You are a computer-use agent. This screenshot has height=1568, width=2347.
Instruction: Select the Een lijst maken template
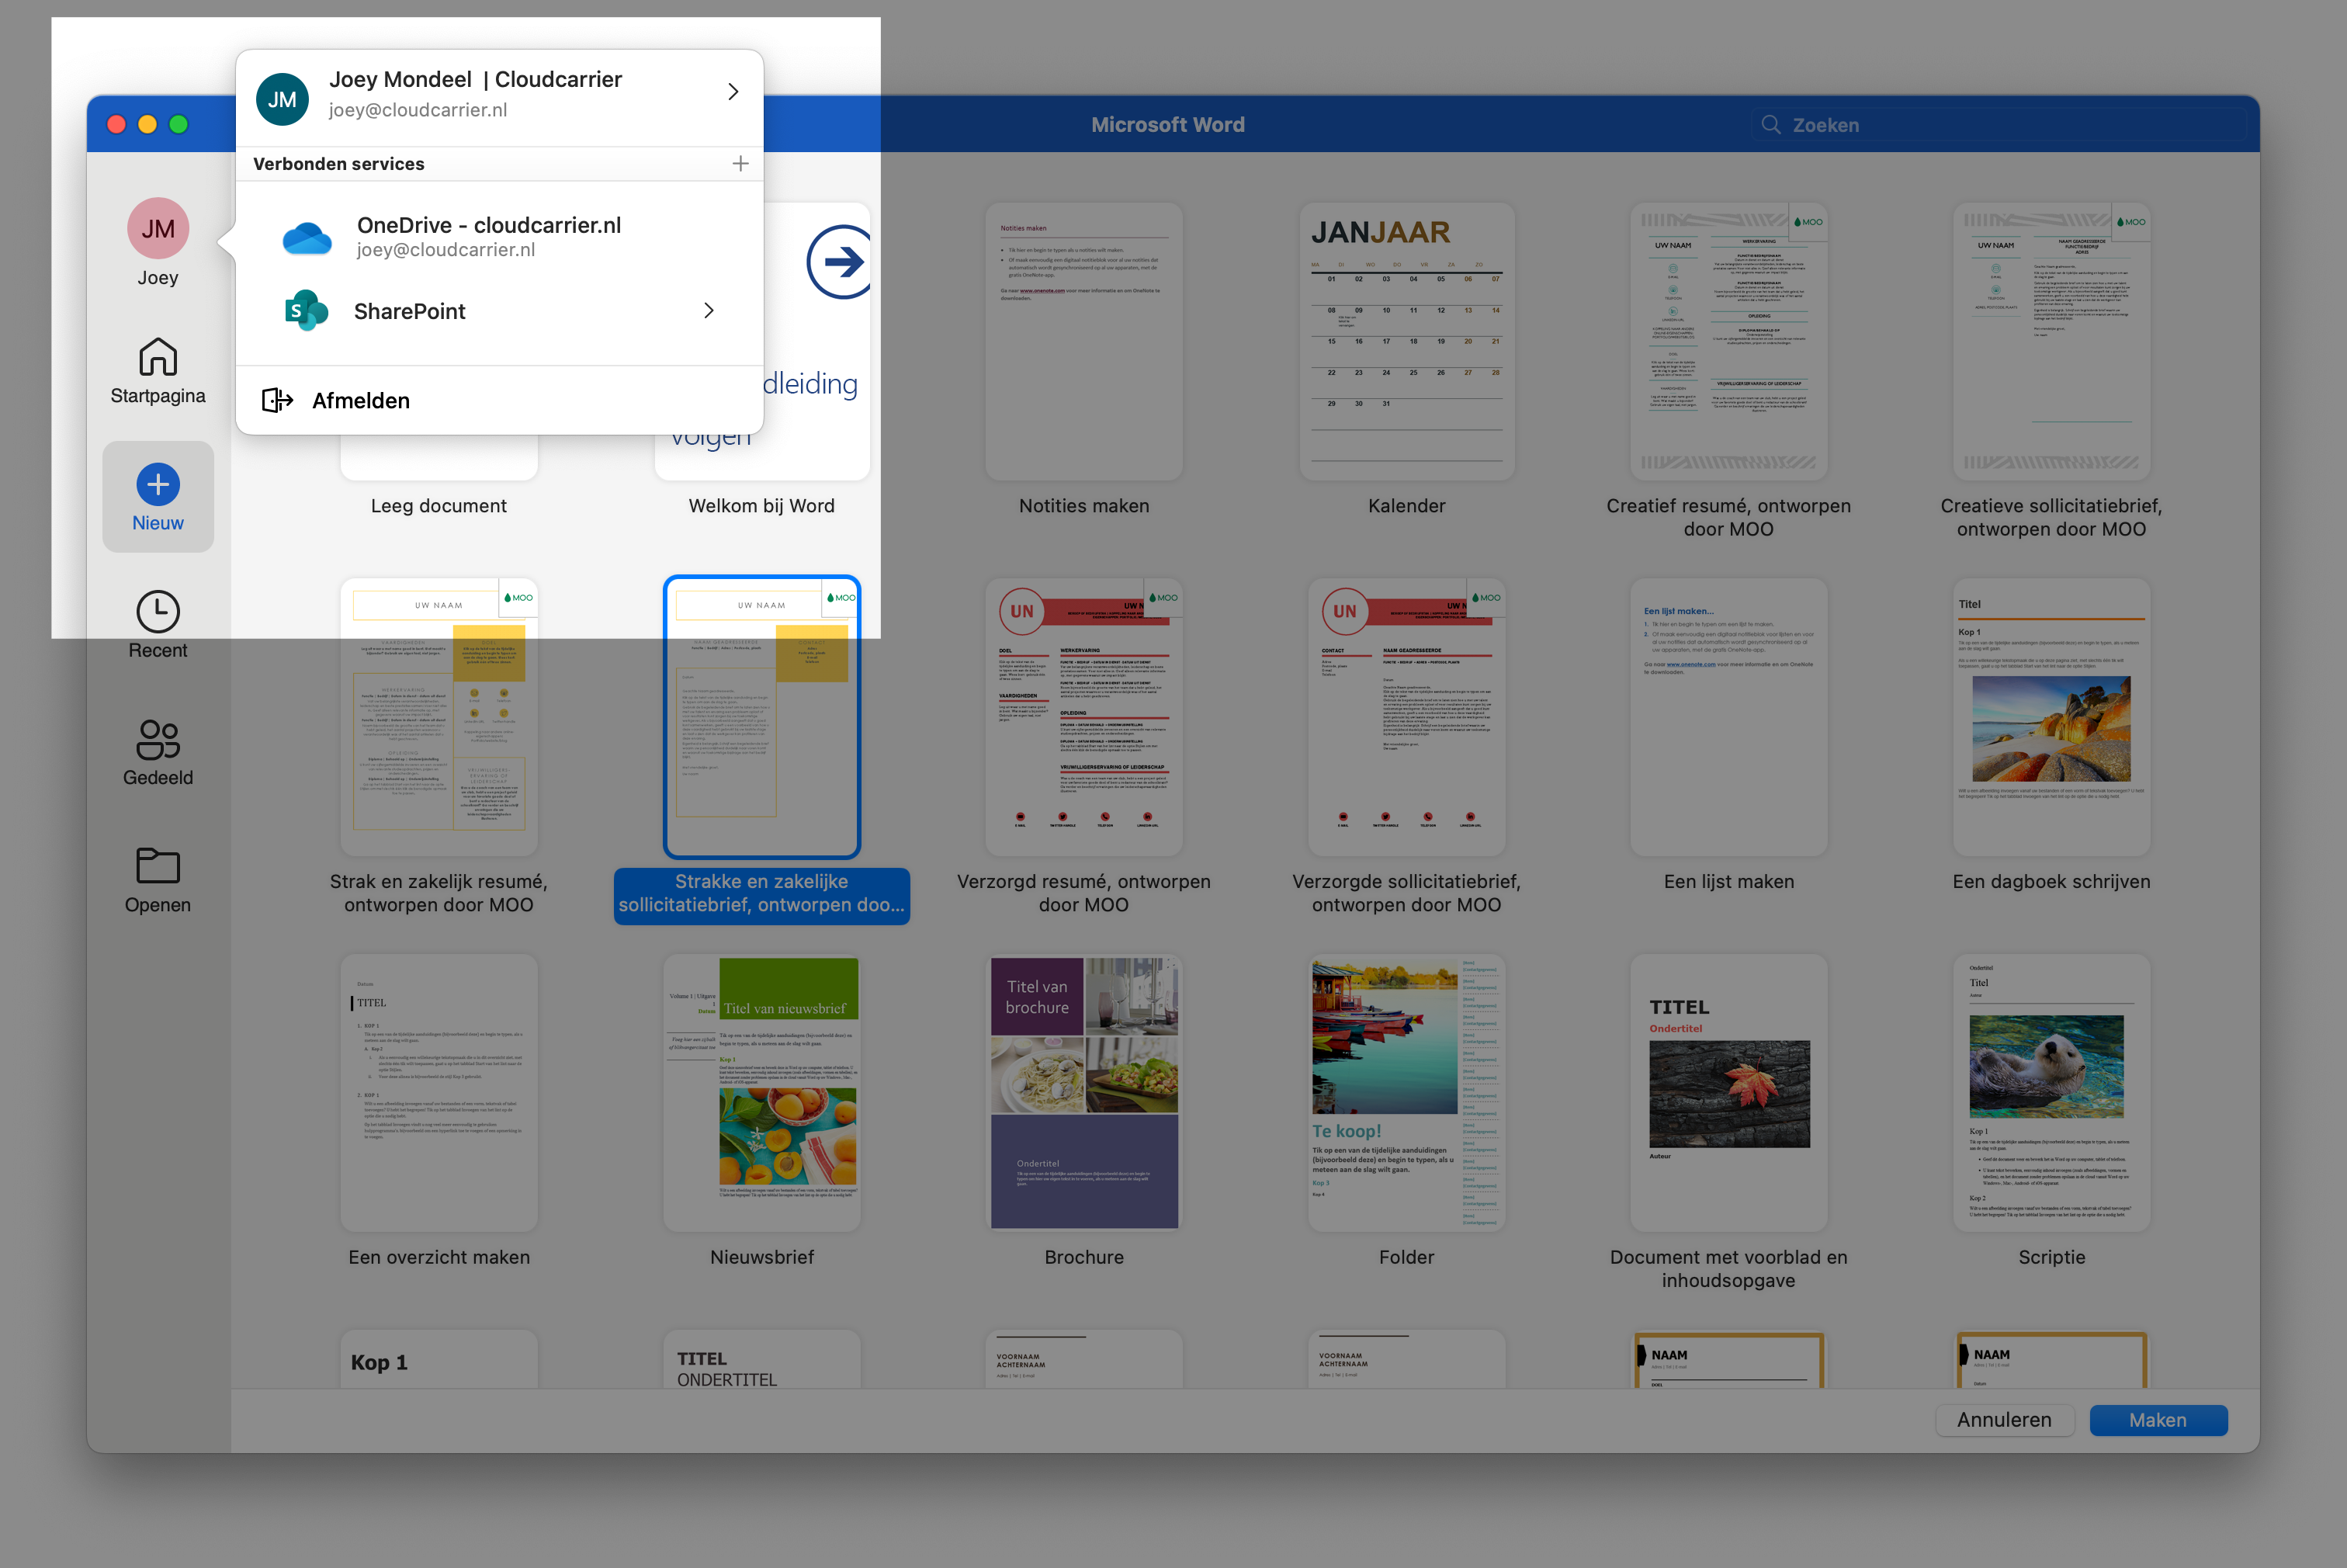pyautogui.click(x=1728, y=717)
